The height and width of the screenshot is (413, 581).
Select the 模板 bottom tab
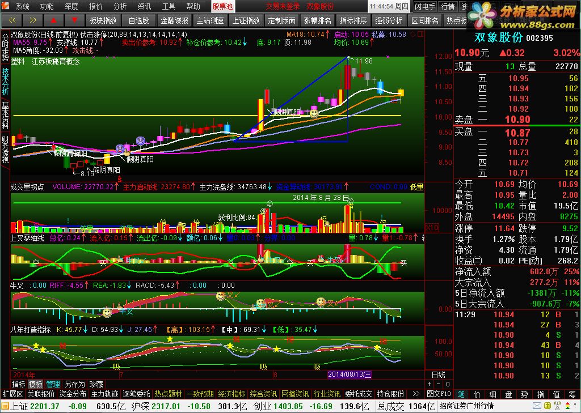[x=36, y=384]
